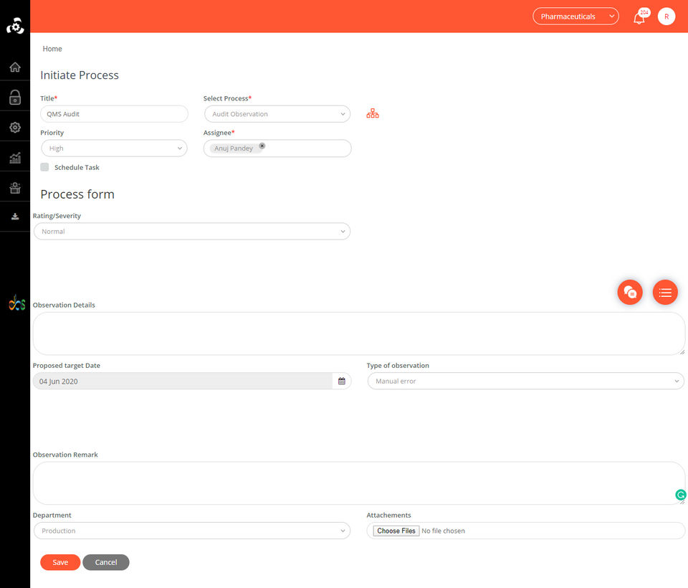The image size is (688, 588).
Task: Click the Save button
Action: coord(60,562)
